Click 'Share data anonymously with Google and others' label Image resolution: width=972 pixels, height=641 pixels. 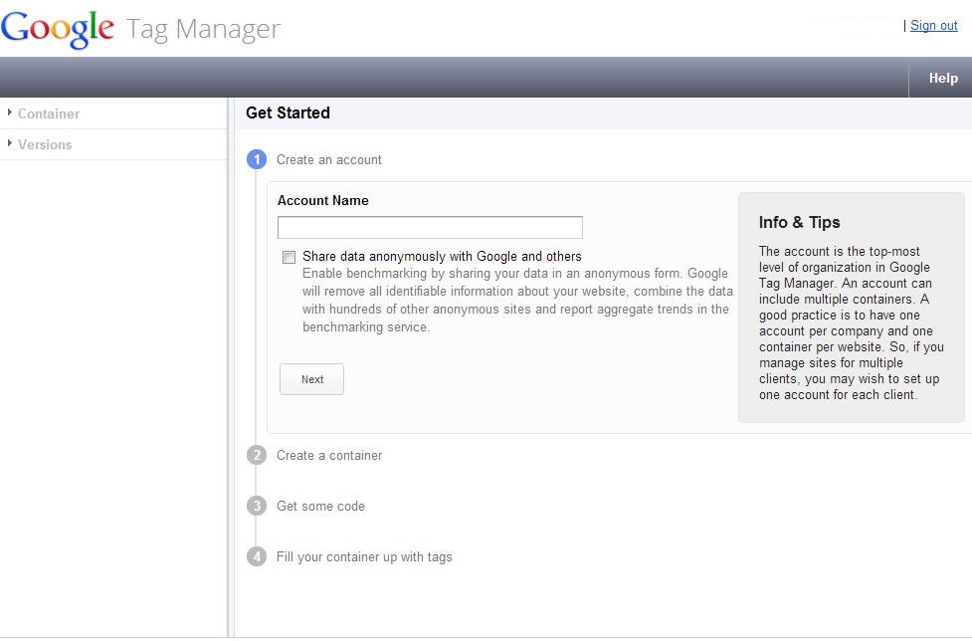[x=442, y=257]
